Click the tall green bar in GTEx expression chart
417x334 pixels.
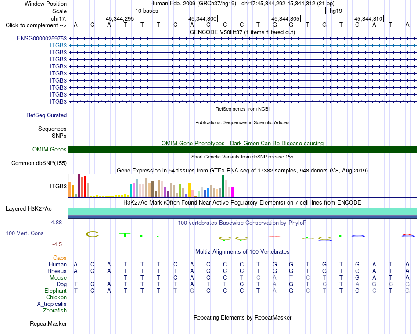point(223,186)
